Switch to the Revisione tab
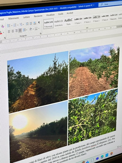The width and height of the screenshot is (122, 163). 38,16
